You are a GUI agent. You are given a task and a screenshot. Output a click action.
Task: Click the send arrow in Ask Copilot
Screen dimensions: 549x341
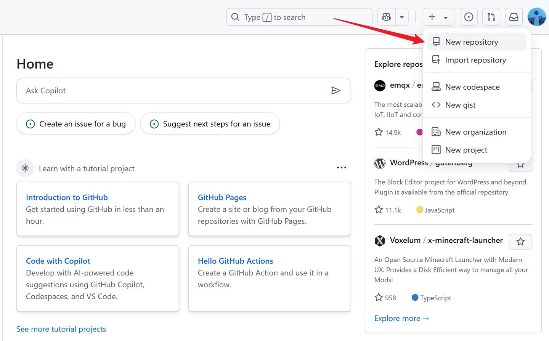[x=335, y=91]
